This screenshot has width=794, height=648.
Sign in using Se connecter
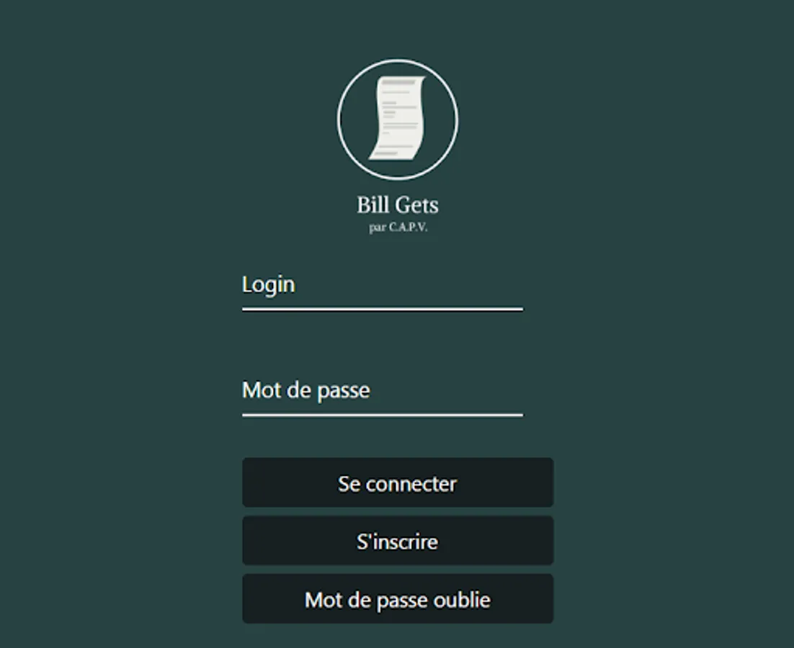[398, 482]
